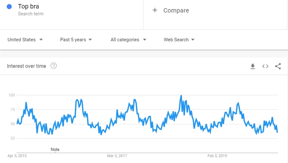
Task: Change the Web Search type dropdown
Action: [x=179, y=40]
